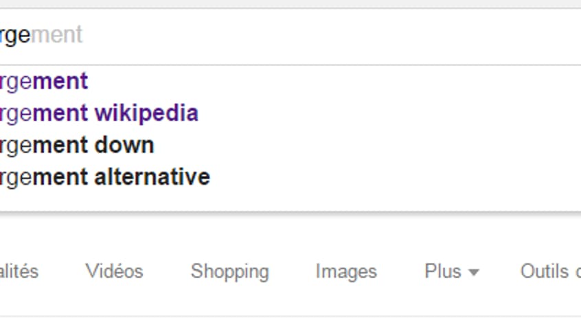581x327 pixels.
Task: Open the Vidéos results tab
Action: click(114, 271)
